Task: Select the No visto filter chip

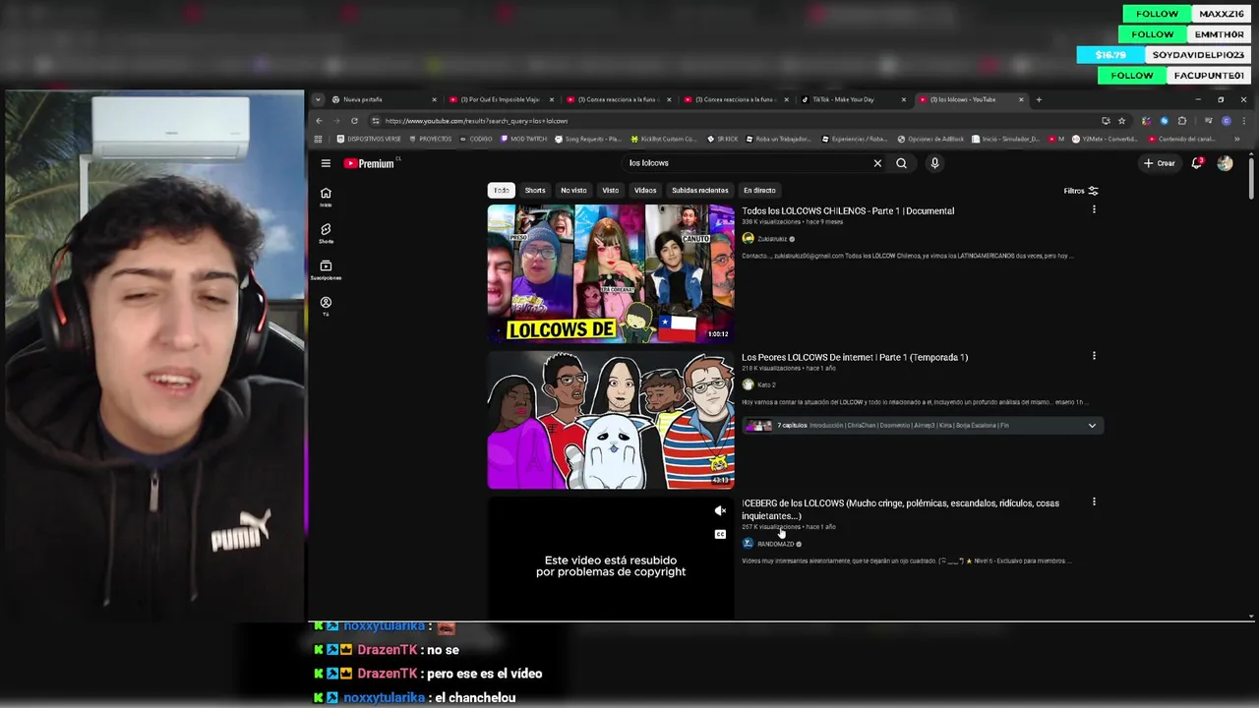Action: point(573,191)
